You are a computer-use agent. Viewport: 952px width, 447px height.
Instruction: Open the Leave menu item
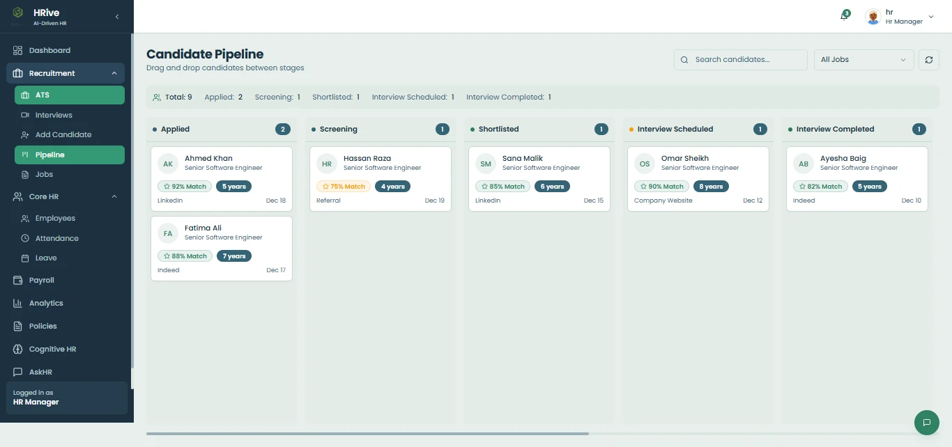[70, 258]
